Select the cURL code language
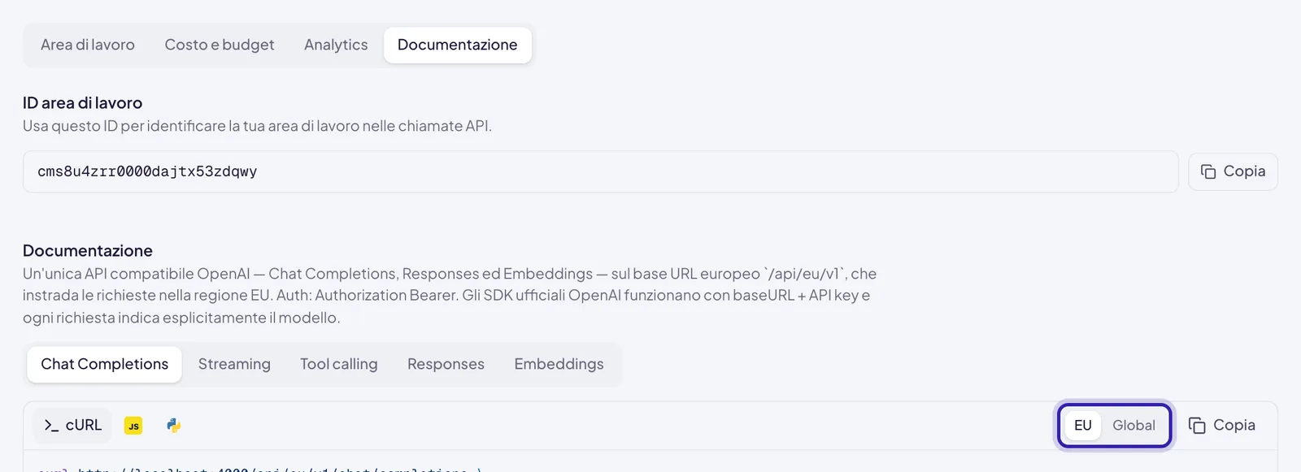The height and width of the screenshot is (472, 1301). (73, 425)
